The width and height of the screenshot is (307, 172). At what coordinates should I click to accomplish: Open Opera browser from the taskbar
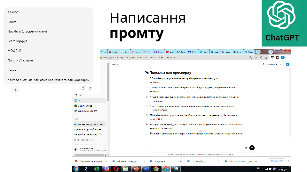pos(116,169)
